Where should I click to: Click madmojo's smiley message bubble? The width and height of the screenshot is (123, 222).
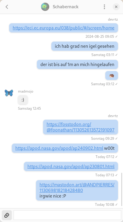pyautogui.click(x=23, y=100)
